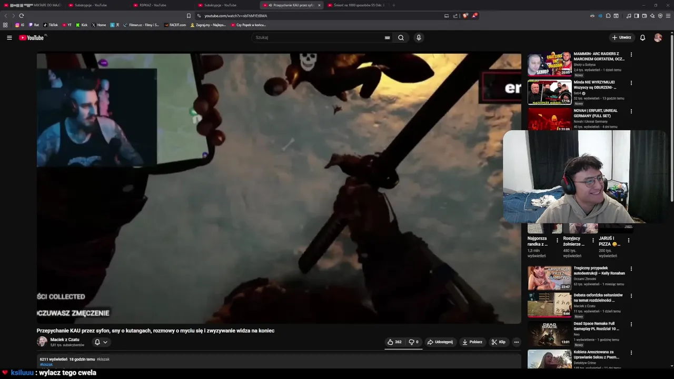Screen dimensions: 674x379
Task: Open the Brave Rewards triangle icon
Action: (474, 16)
